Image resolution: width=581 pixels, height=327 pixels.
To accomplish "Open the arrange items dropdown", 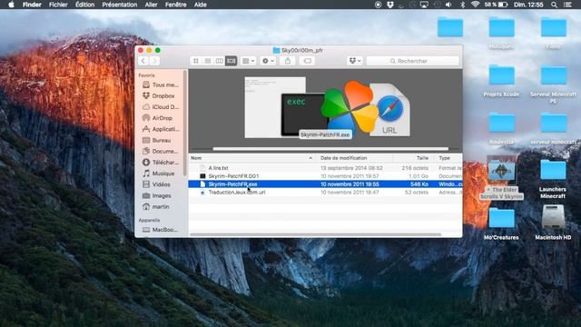I will pos(248,61).
